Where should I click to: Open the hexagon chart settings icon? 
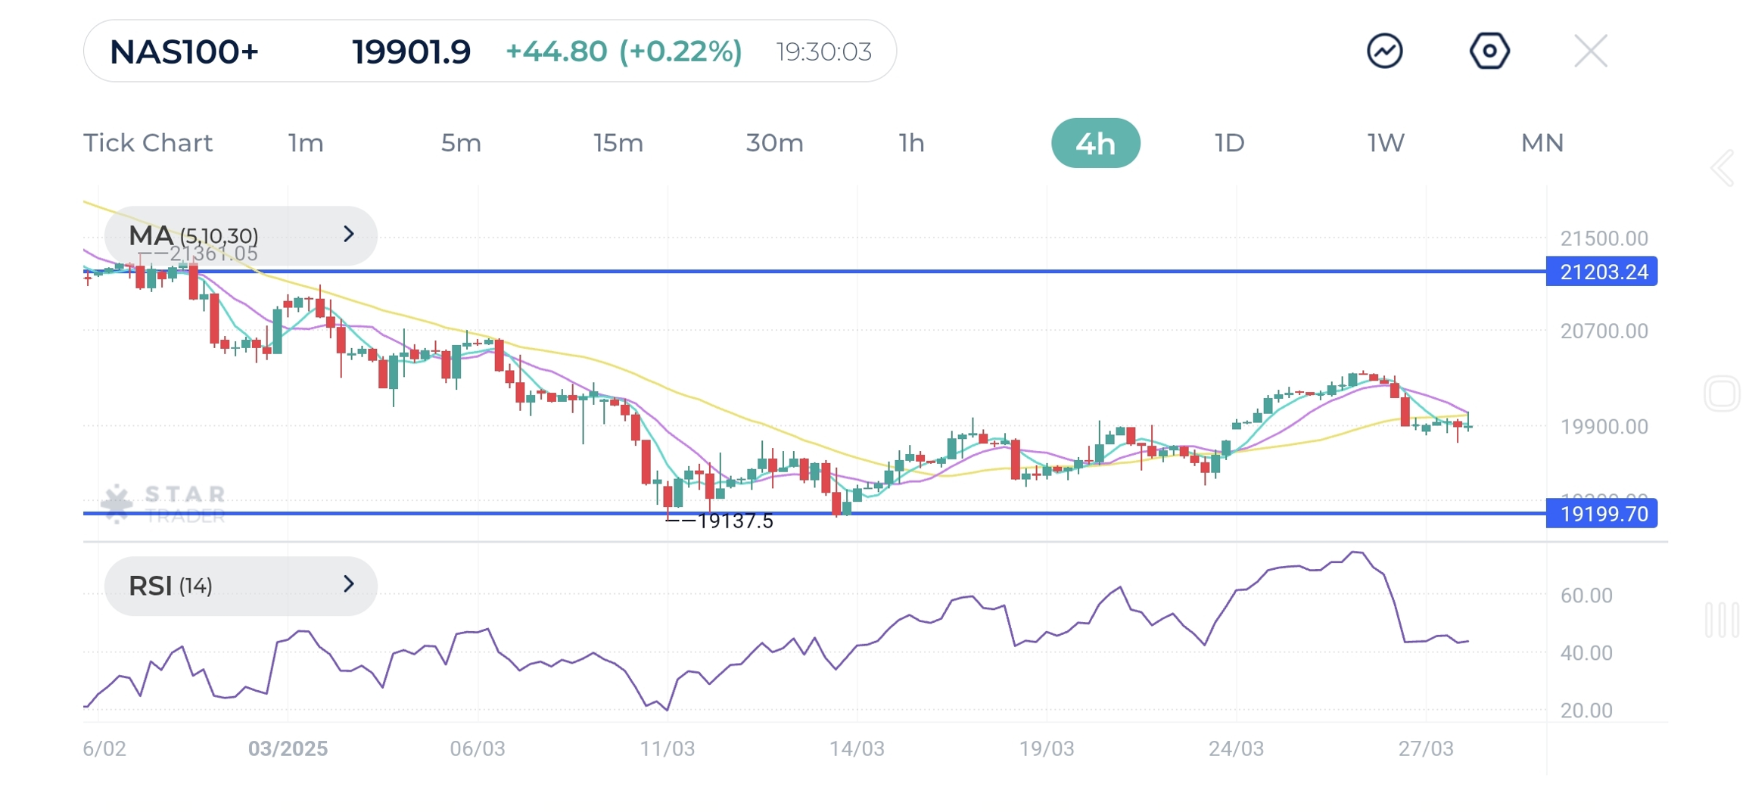pos(1488,51)
